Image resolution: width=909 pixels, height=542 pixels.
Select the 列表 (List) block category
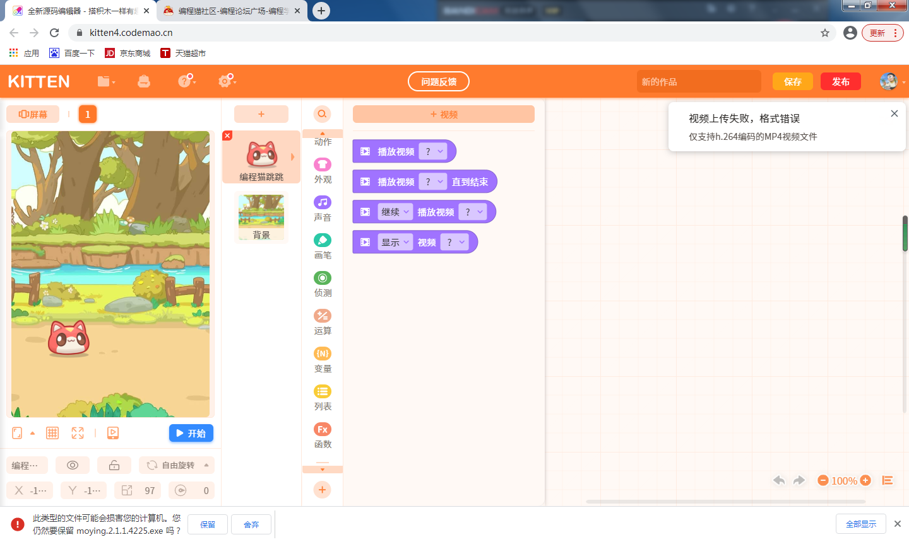[x=323, y=398]
